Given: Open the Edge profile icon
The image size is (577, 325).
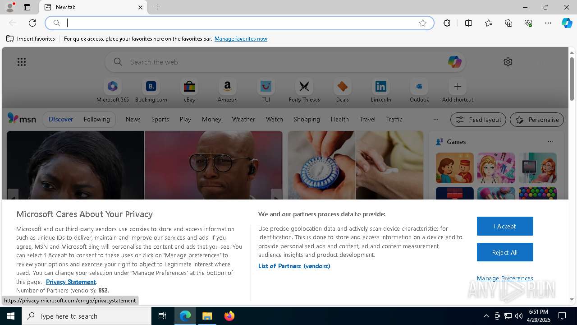Looking at the screenshot, I should pyautogui.click(x=10, y=7).
